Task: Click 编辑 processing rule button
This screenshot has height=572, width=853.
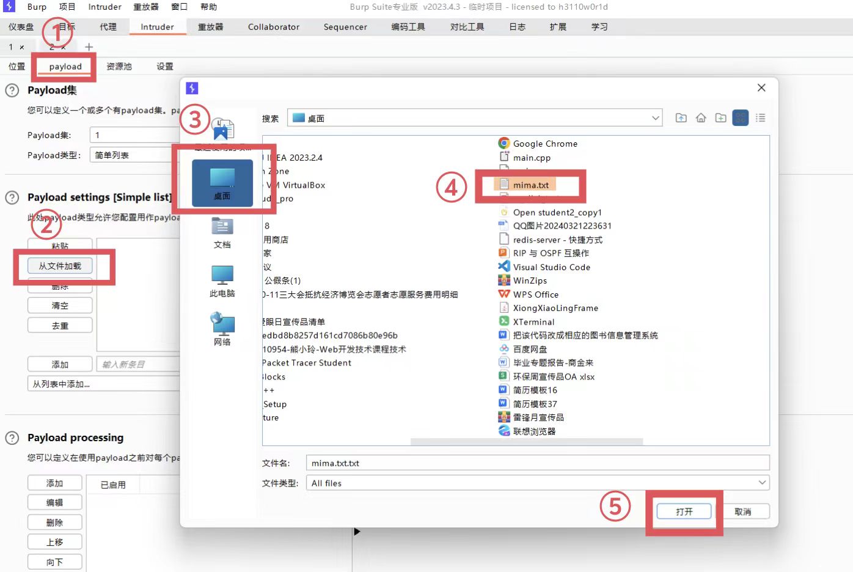Action: coord(54,502)
